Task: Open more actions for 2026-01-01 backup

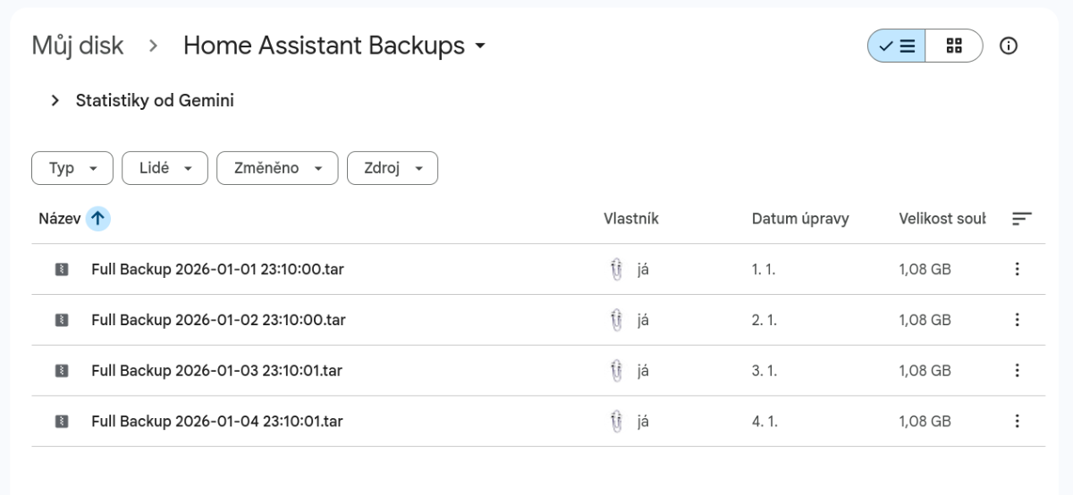Action: pos(1017,270)
